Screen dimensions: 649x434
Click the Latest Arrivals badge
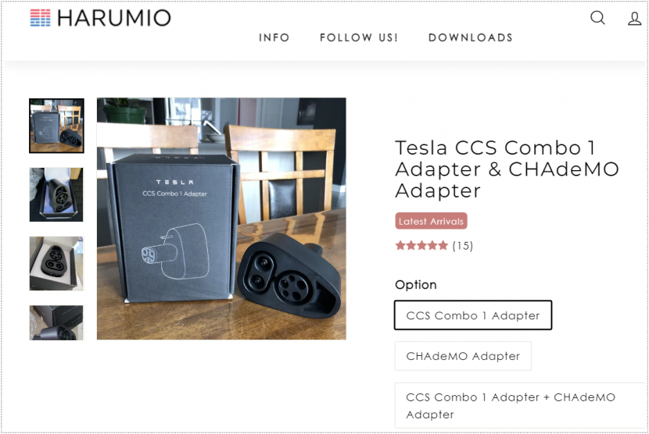[431, 221]
